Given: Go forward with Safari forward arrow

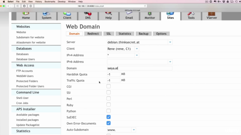Looking at the screenshot, I should [x=12, y=6].
